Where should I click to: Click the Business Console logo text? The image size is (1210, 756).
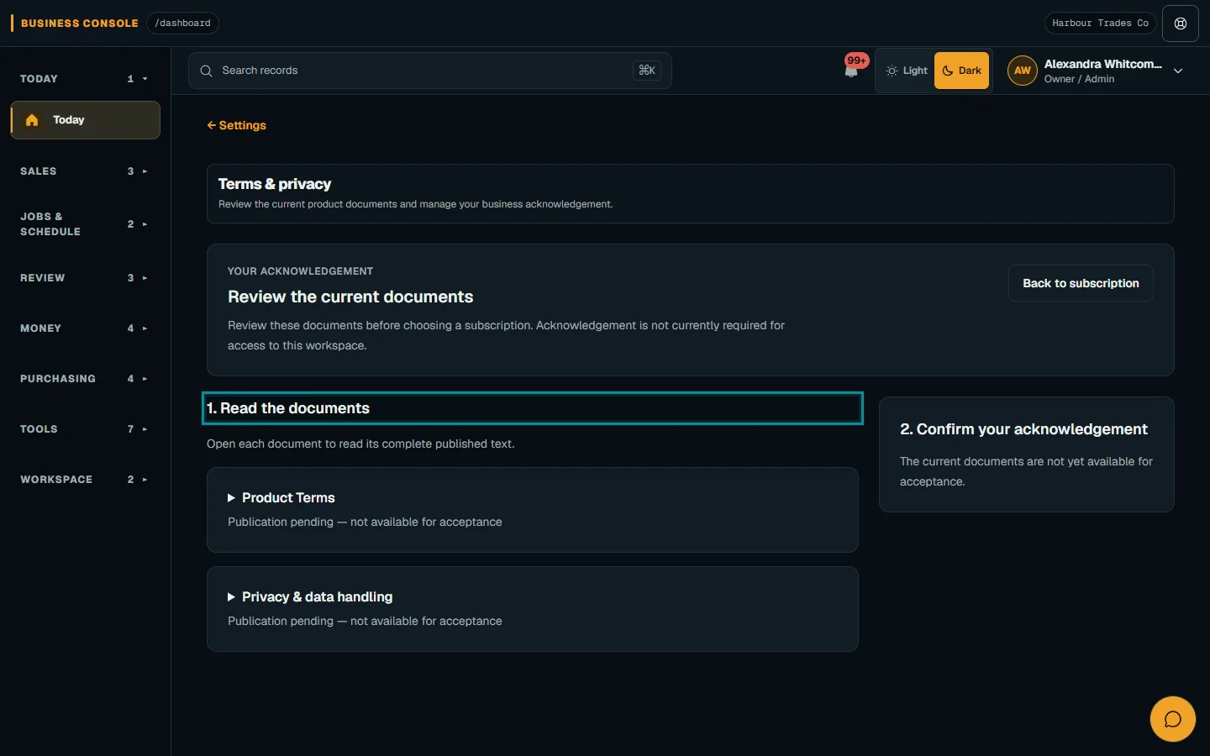pos(79,24)
